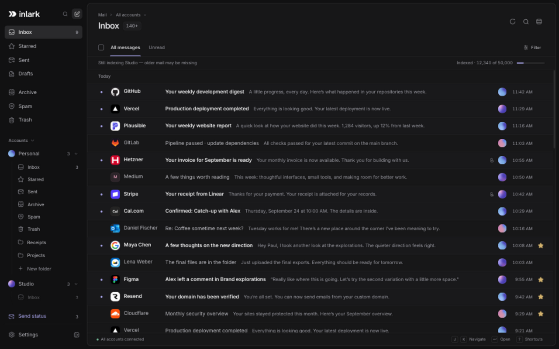Screen dimensions: 559x349
Task: Click the refresh icon in the Inbox header
Action: (513, 21)
